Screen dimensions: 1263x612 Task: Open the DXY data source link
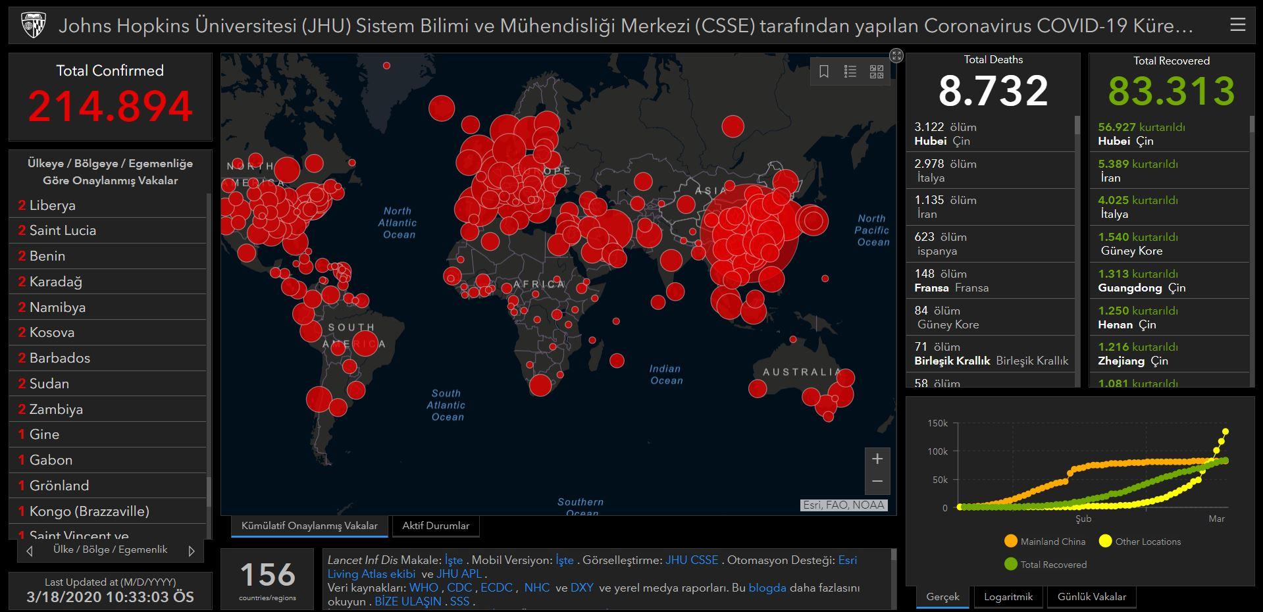pos(582,588)
